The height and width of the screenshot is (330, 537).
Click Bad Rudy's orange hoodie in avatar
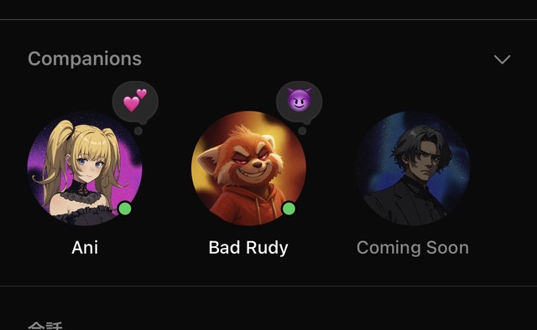click(x=248, y=205)
